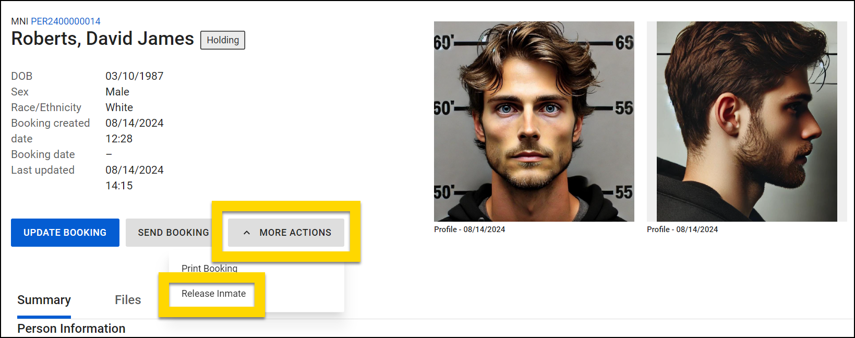Choose Print Booking menu entry
The height and width of the screenshot is (338, 855).
coord(209,268)
